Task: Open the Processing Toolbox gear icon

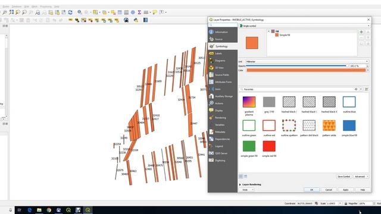Action: (x=133, y=12)
